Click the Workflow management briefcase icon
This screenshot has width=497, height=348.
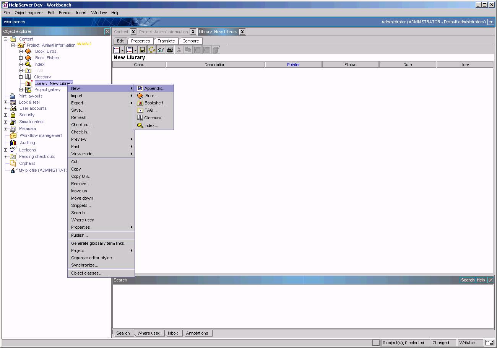tap(13, 135)
